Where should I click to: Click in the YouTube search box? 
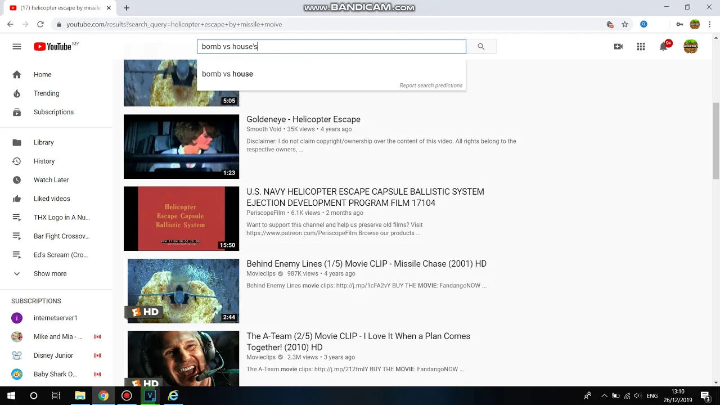tap(331, 47)
